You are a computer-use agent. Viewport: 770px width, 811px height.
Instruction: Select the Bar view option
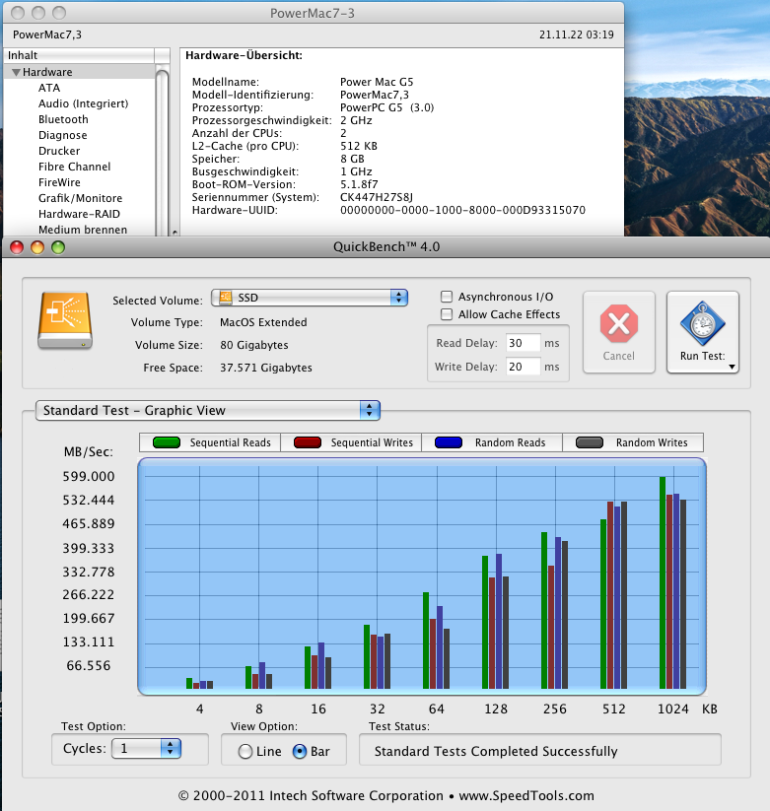[300, 752]
